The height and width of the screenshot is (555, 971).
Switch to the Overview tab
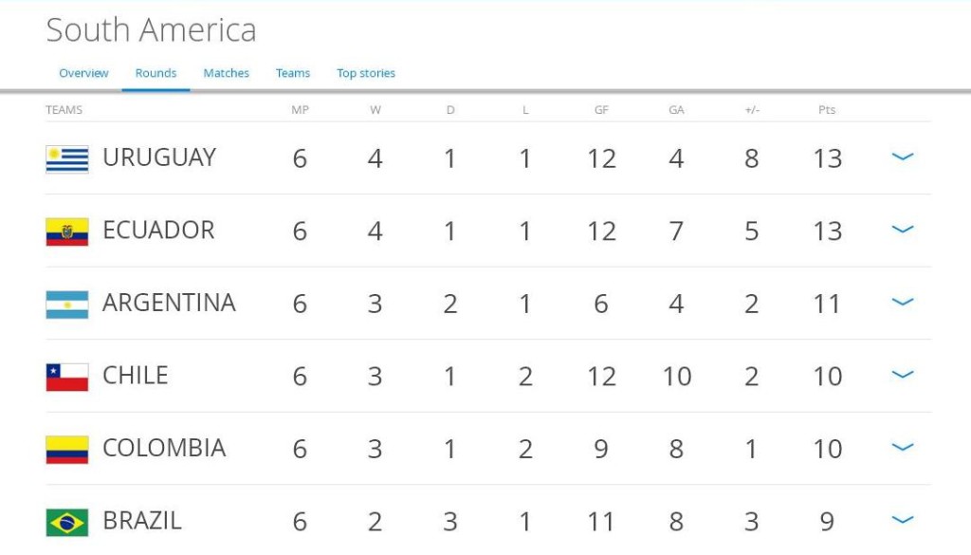pos(83,73)
